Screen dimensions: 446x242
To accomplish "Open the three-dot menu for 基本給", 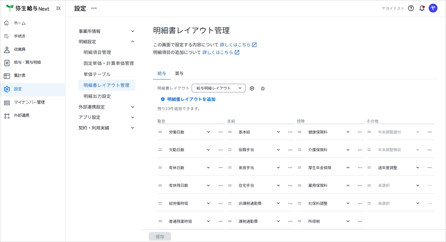I will coord(290,132).
